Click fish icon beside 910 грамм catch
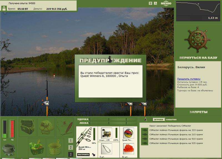This screenshot has height=159, width=222. point(145,139)
